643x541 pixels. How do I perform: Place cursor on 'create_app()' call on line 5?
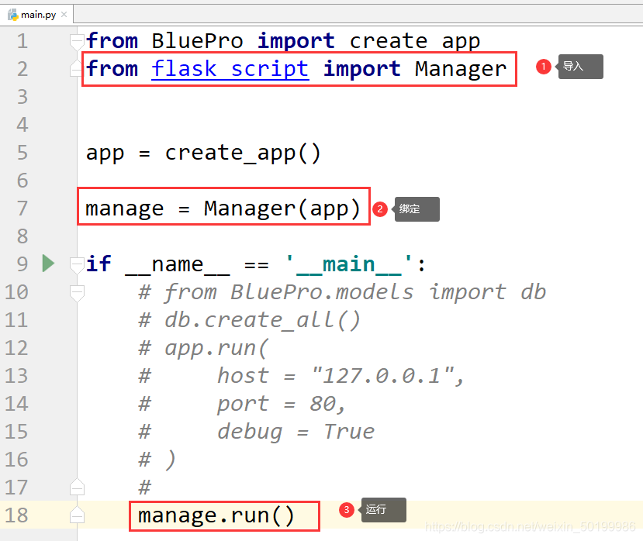243,153
